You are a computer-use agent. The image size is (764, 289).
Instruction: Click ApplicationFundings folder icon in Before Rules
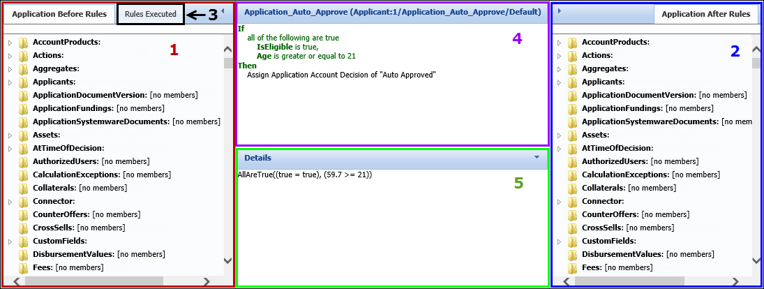[x=24, y=108]
